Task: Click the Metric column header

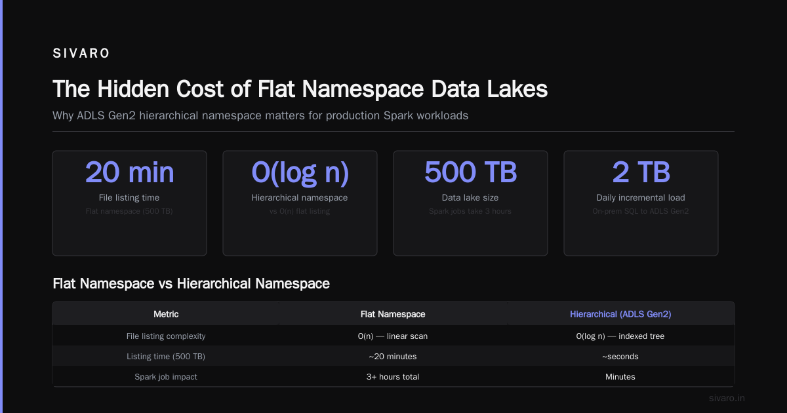Action: (166, 314)
